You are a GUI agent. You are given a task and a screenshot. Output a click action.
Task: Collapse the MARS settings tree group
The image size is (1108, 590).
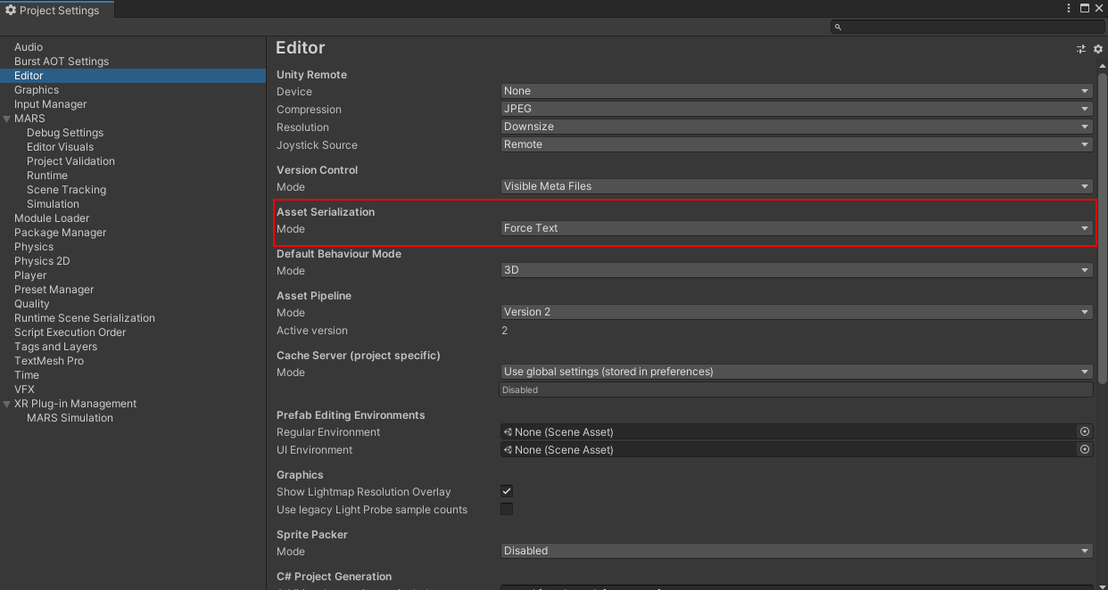[x=7, y=119]
